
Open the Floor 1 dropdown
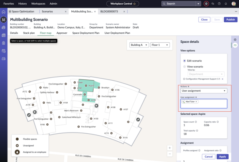tap(160, 45)
